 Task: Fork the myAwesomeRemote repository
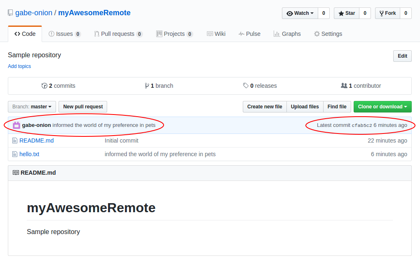(x=387, y=13)
